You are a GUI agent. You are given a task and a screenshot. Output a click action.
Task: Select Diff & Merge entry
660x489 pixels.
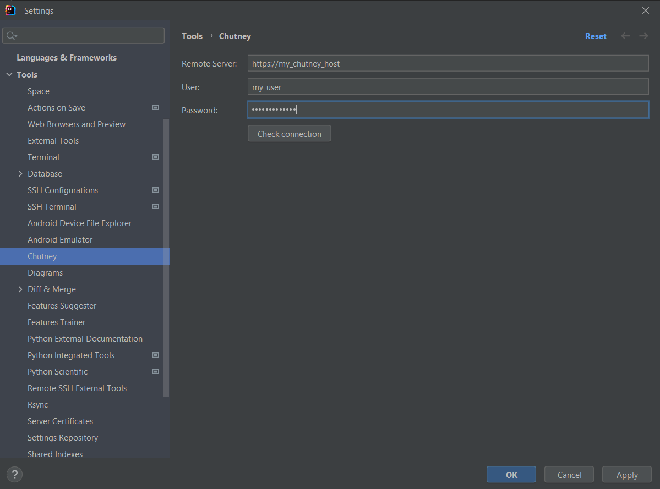click(52, 289)
